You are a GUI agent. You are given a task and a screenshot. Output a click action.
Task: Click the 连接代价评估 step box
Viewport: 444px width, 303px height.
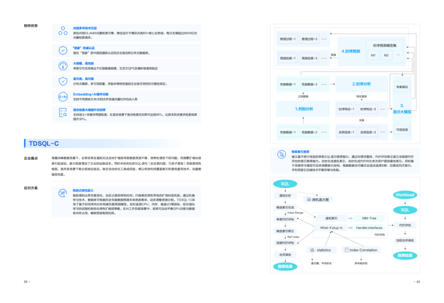(285, 243)
